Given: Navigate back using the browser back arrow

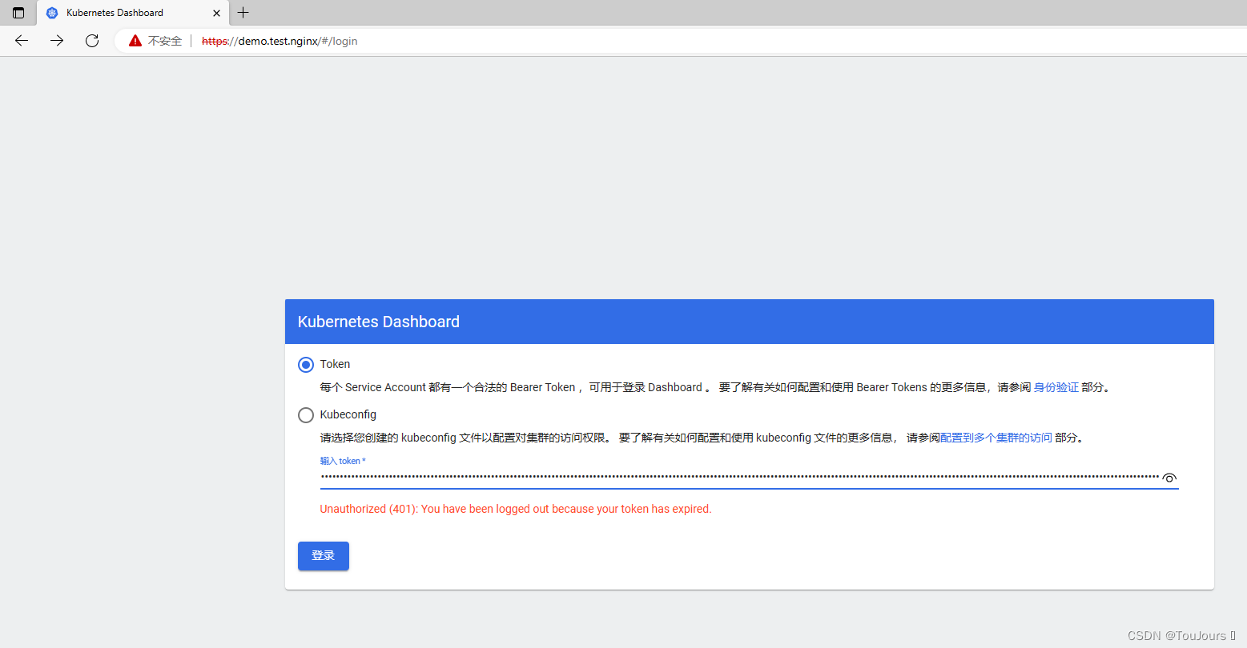Looking at the screenshot, I should pyautogui.click(x=21, y=40).
